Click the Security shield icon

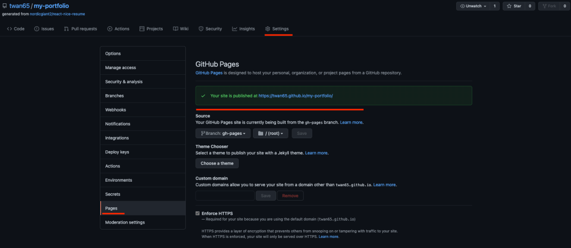coord(201,28)
